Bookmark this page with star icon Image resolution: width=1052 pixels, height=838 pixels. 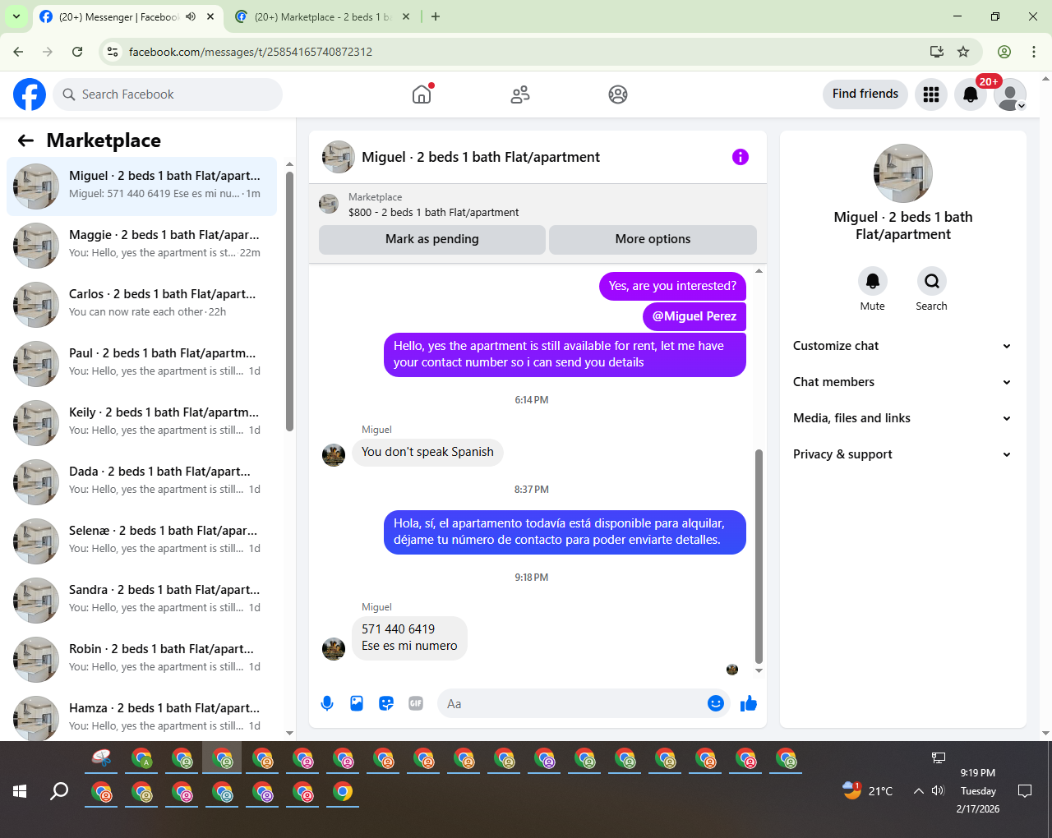point(963,52)
